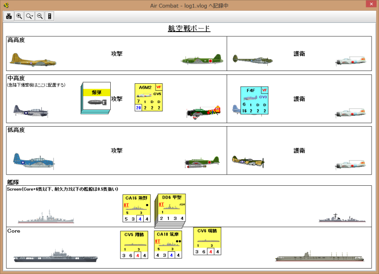This screenshot has width=379, height=274.
Task: Click the camera snapshot toolbar button
Action: pyautogui.click(x=9, y=16)
